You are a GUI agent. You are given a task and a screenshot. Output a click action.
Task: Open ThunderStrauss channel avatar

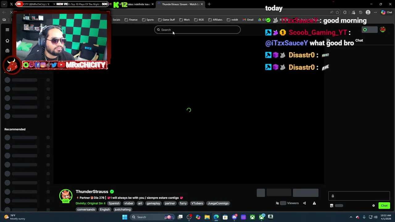66,196
